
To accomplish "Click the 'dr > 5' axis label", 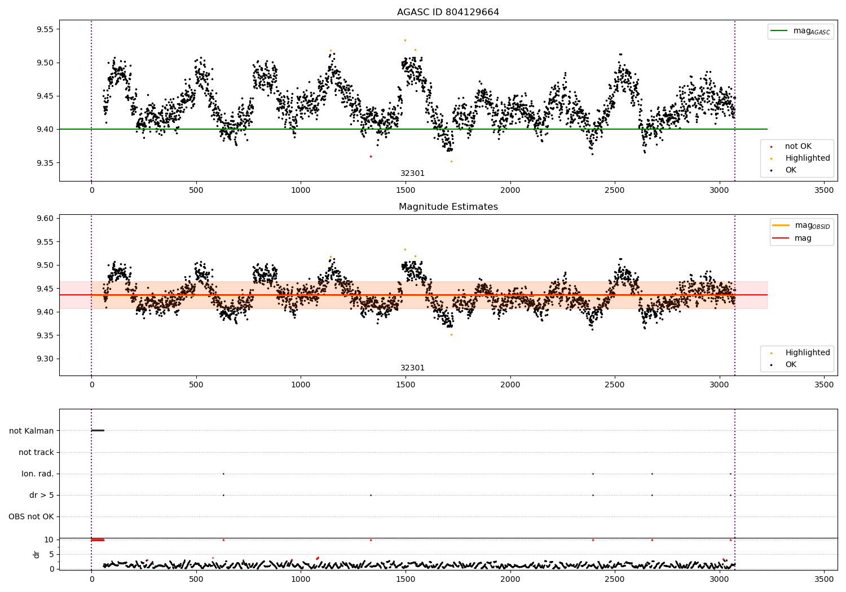I will tap(42, 495).
